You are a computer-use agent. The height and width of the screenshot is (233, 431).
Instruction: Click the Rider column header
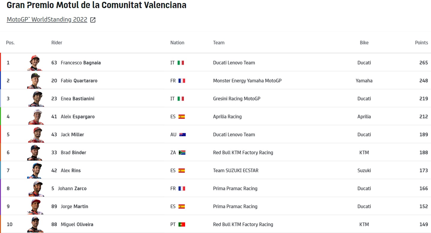coord(57,43)
